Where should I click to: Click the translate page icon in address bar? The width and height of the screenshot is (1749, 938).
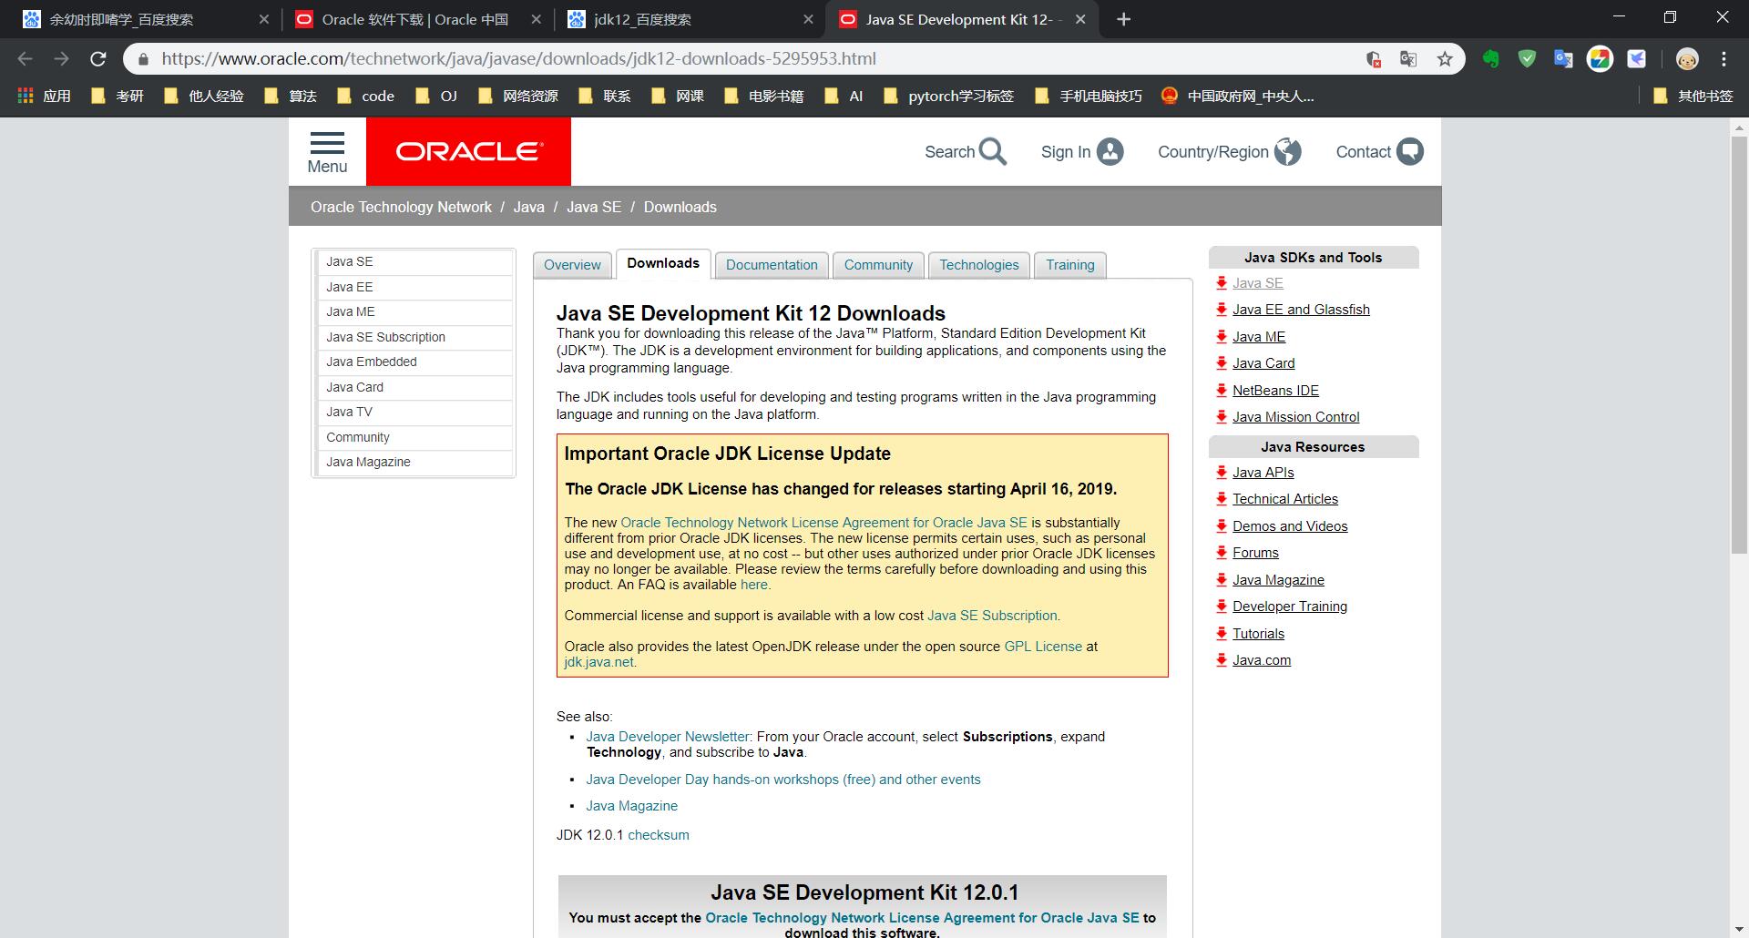click(x=1408, y=59)
